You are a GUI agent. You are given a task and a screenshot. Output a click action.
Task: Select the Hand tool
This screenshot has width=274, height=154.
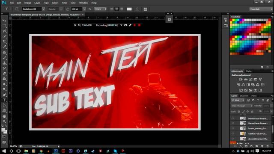[x=4, y=116]
